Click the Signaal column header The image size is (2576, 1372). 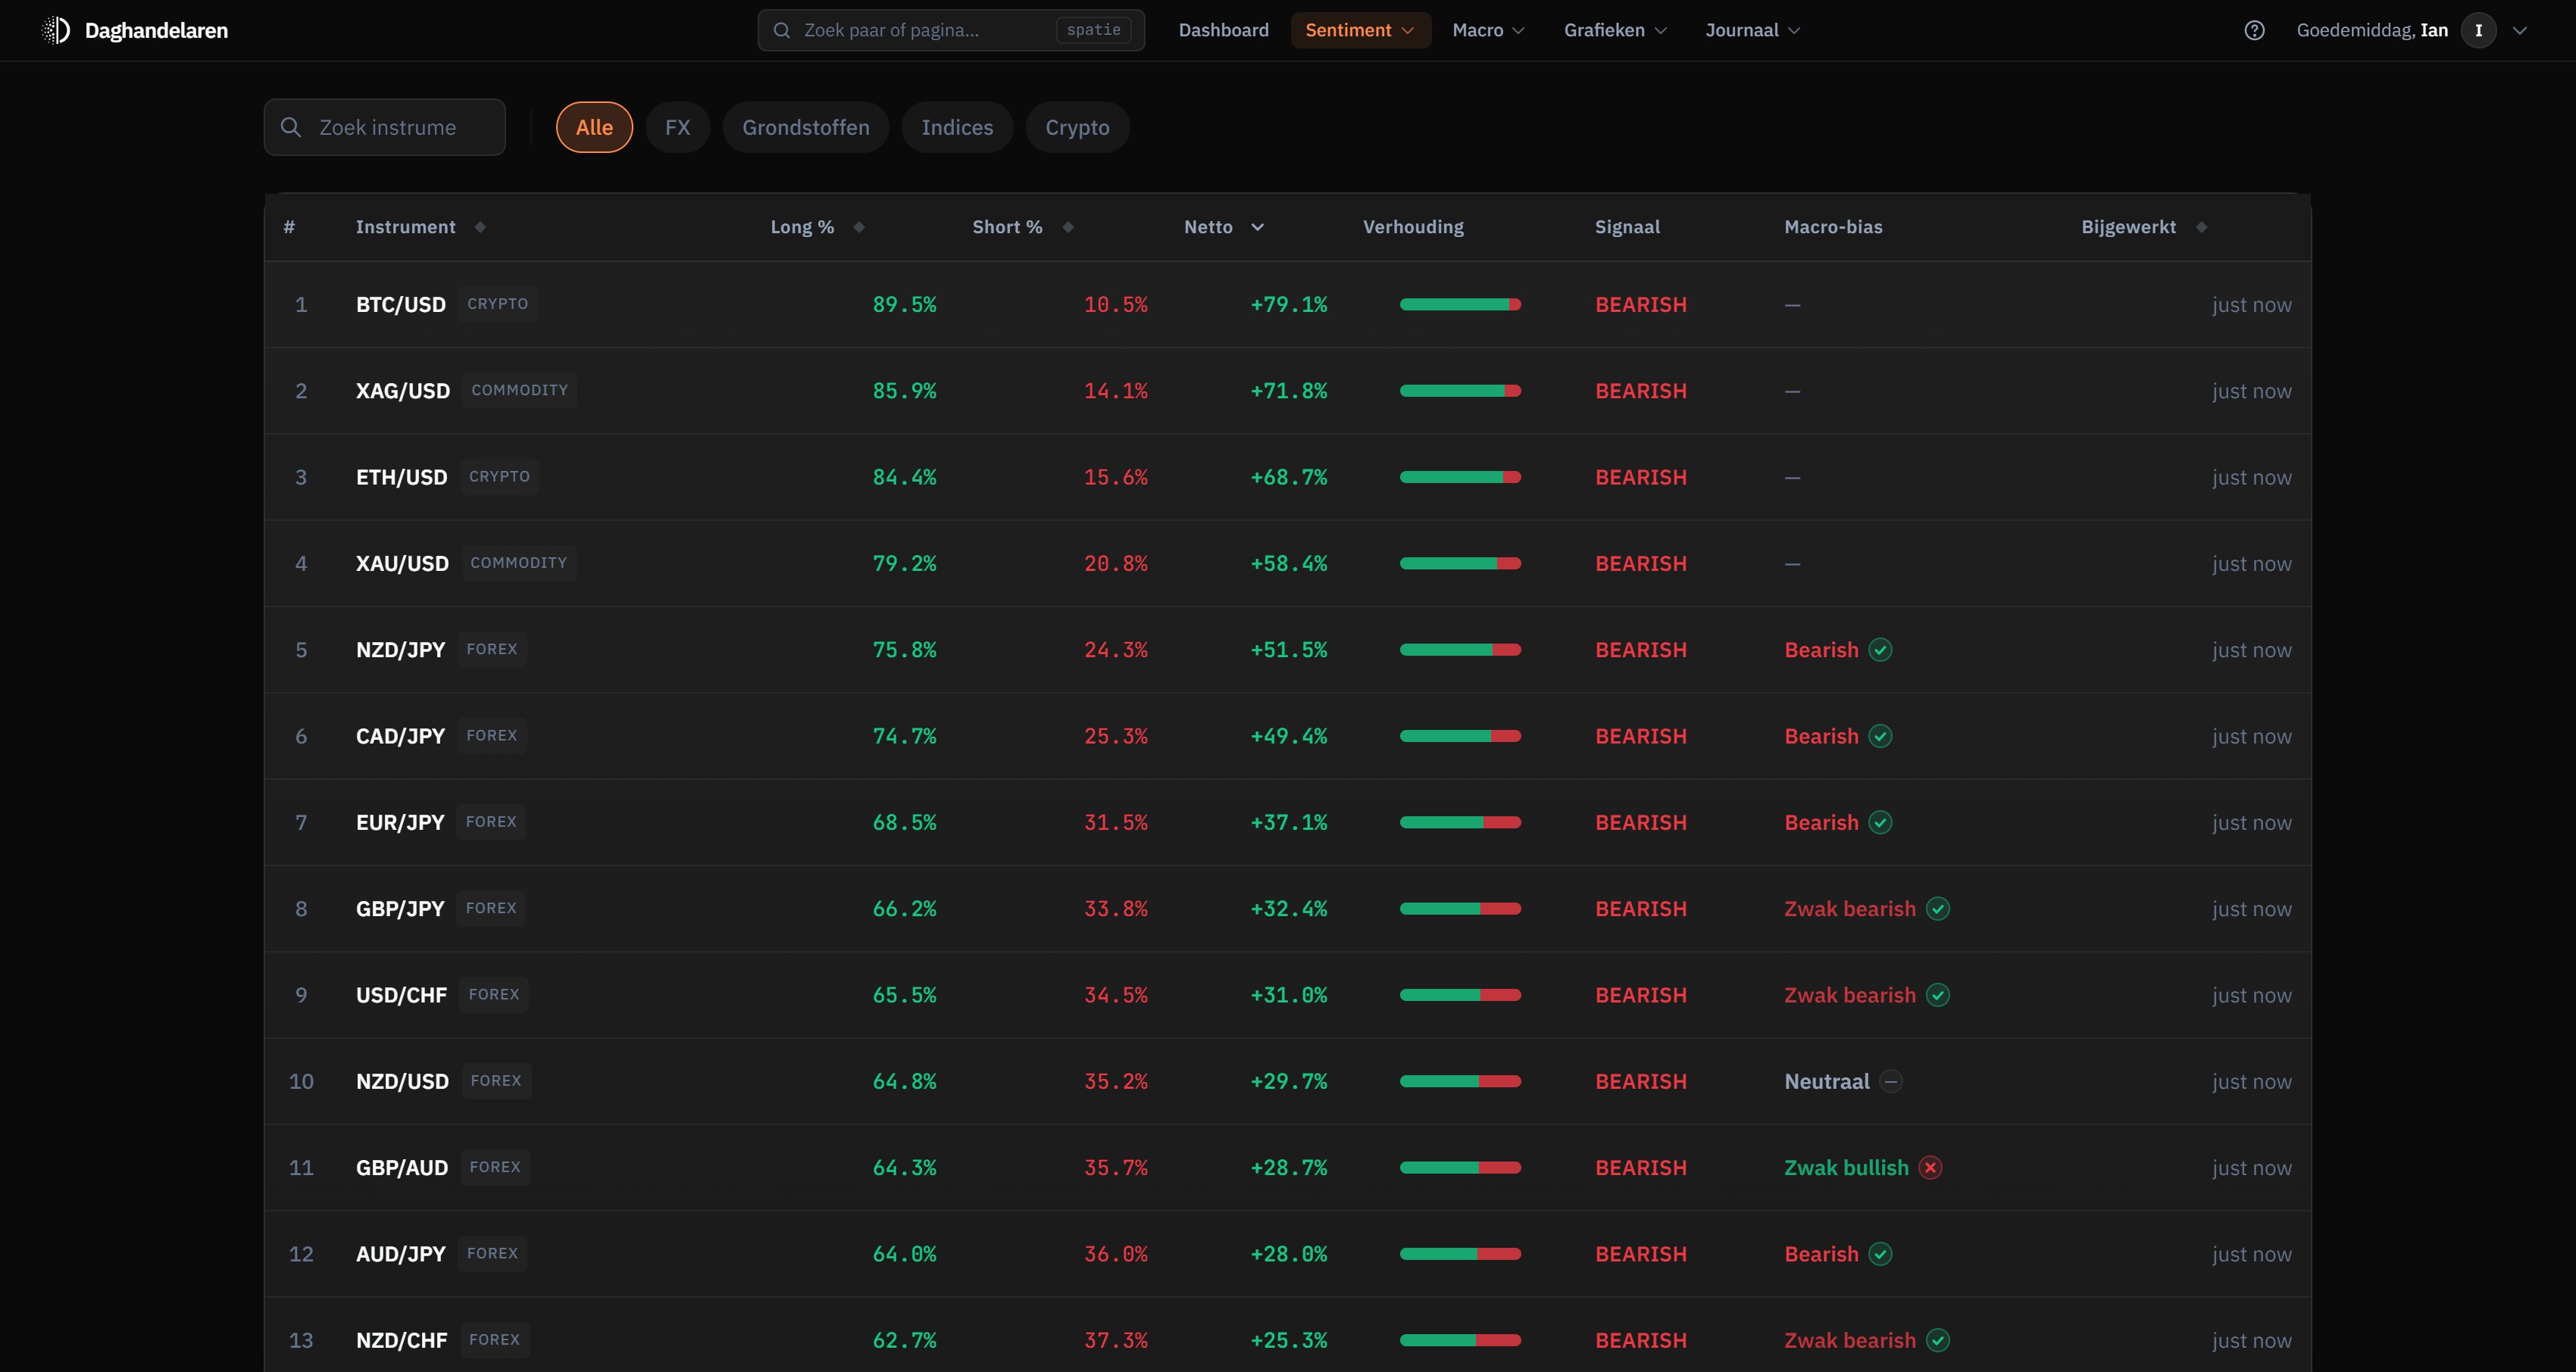click(1627, 227)
